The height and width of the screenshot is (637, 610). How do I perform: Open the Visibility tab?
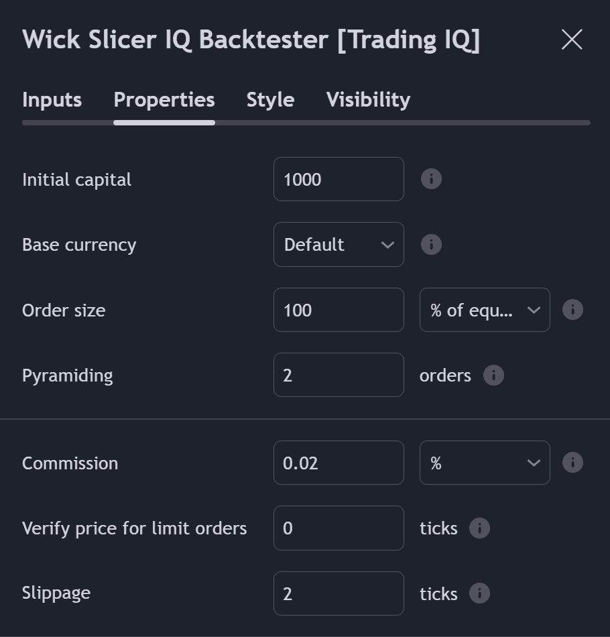[x=369, y=100]
